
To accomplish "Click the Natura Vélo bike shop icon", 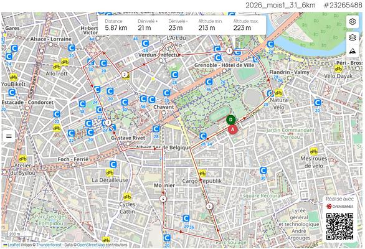I will 278,93.
